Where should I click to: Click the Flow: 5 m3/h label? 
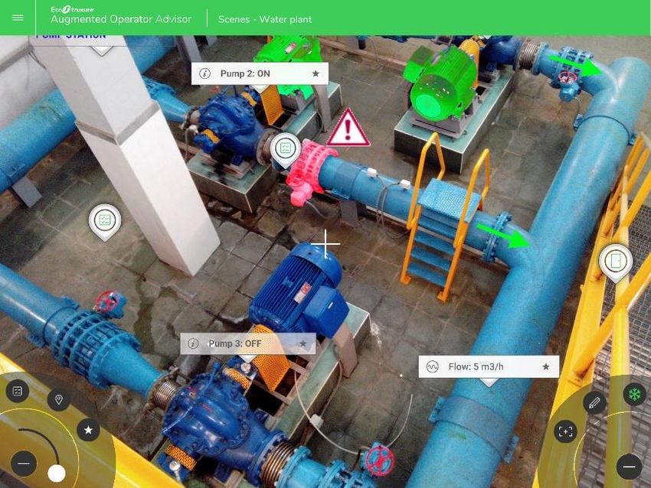(x=489, y=366)
